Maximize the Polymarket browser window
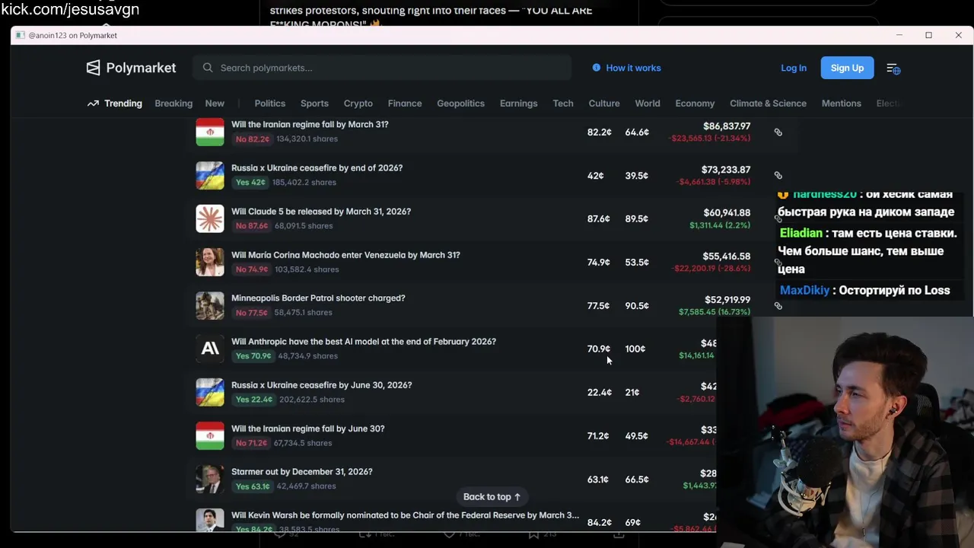Viewport: 974px width, 548px height. tap(928, 35)
